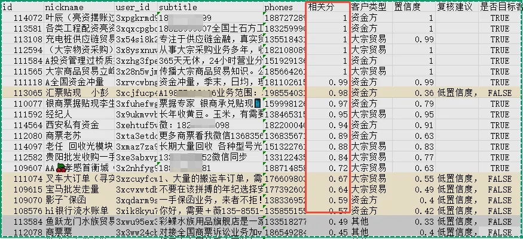Click nickname cell 西安私有资金
This screenshot has height=239, width=523.
[x=79, y=125]
